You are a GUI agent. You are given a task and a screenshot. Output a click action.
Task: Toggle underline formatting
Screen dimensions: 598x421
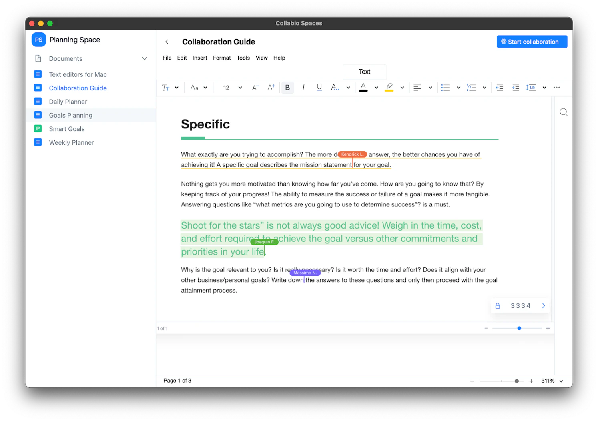click(319, 88)
